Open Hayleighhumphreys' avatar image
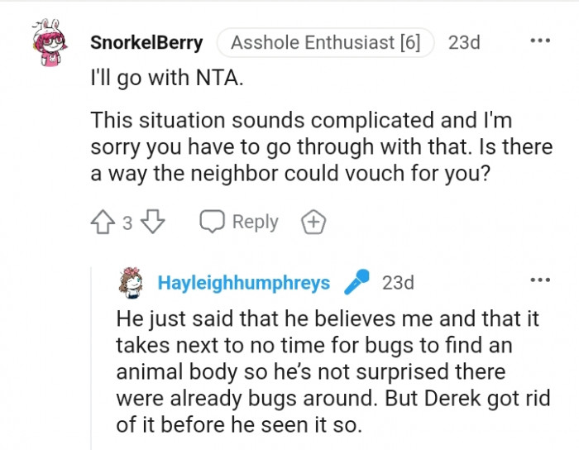Viewport: 579px width, 450px height. [132, 282]
